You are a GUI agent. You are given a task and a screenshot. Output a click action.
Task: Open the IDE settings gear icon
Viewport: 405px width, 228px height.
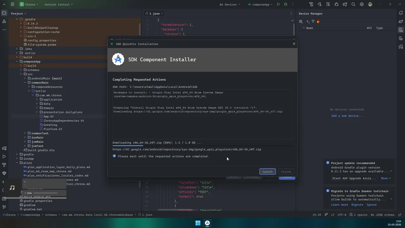362,4
